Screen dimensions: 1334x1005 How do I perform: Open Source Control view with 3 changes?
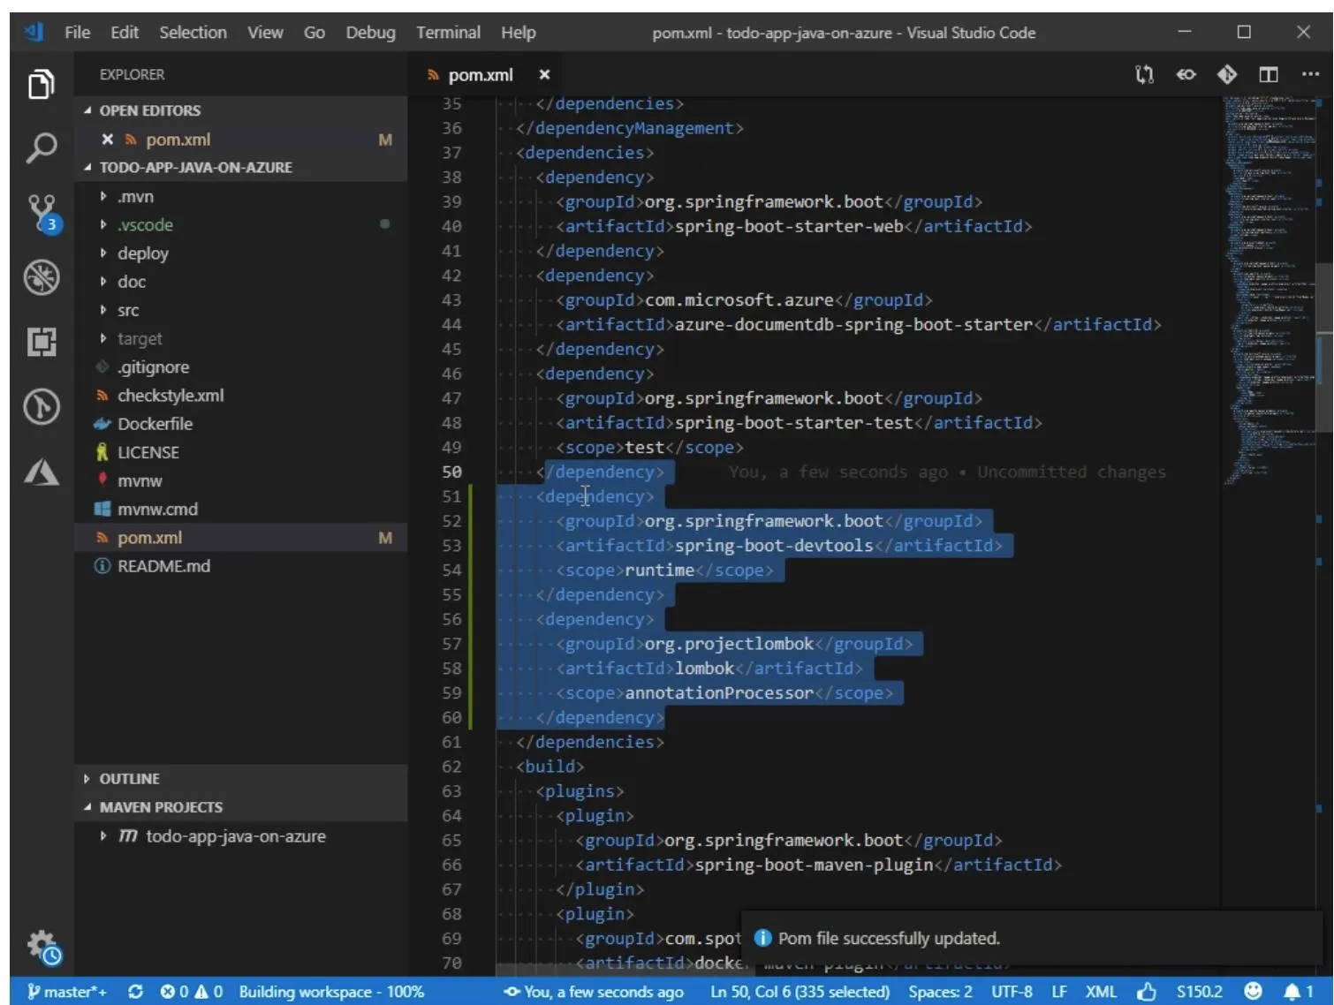(x=42, y=212)
